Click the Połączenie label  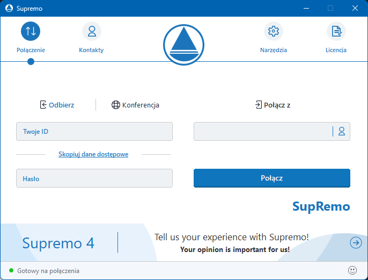[x=31, y=50]
